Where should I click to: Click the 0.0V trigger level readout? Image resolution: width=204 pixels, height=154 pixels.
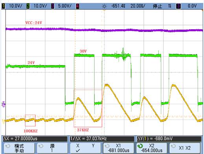tap(192, 6)
